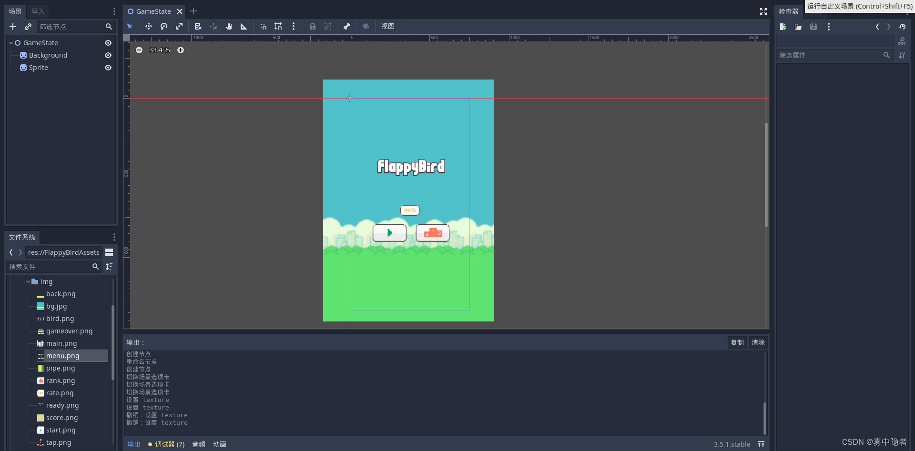Screen dimensions: 915x451
Task: Click the 复制 copy output button
Action: (737, 342)
